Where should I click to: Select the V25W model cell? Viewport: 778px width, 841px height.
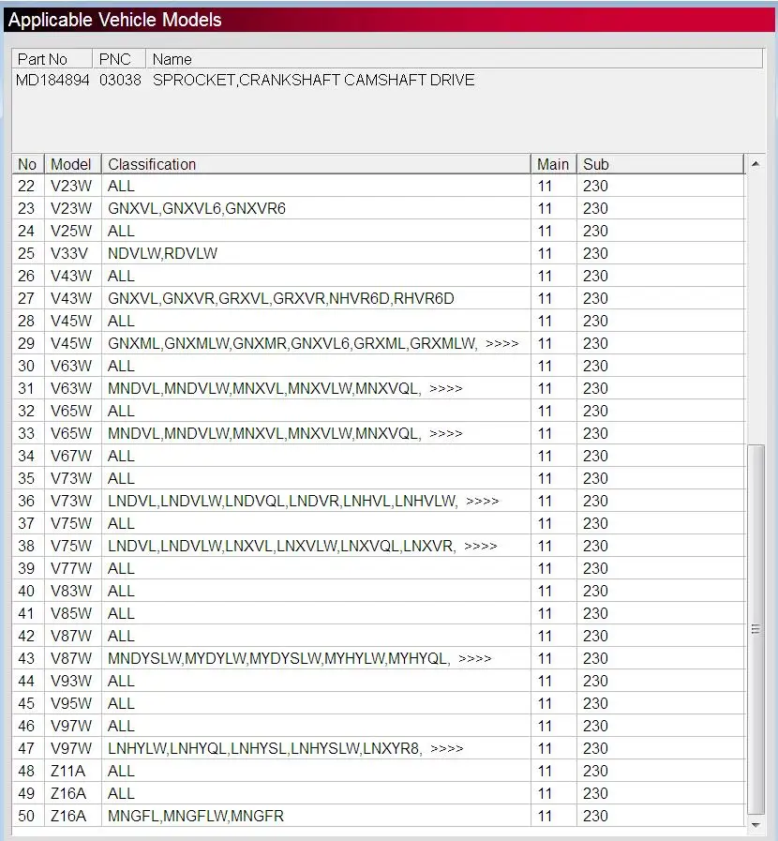pos(71,231)
